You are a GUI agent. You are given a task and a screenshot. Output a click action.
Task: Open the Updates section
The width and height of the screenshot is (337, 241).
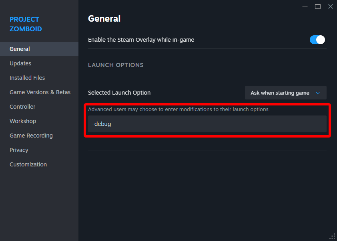(x=20, y=63)
